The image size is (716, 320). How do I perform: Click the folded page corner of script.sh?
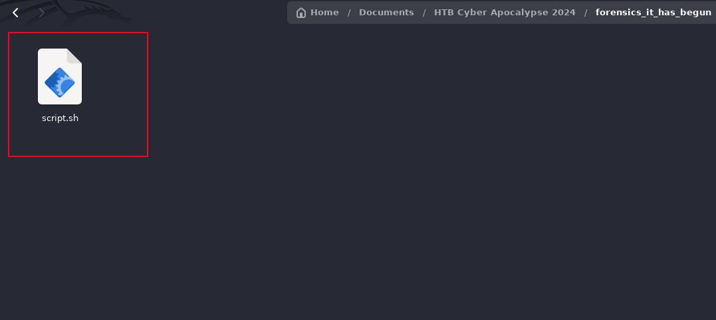pos(75,55)
